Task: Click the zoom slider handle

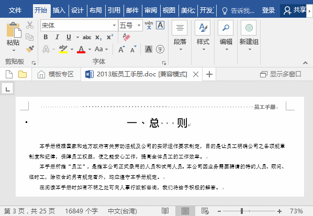Action: (x=242, y=211)
